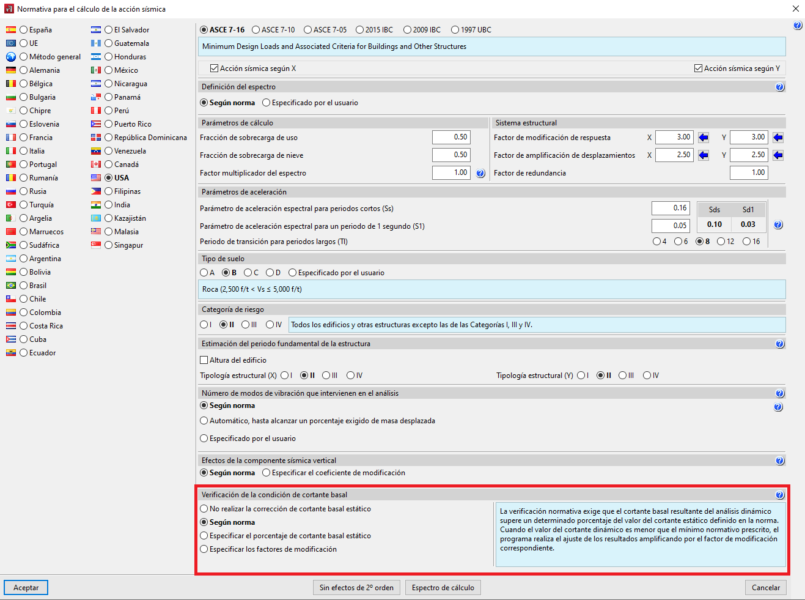Open help for Estimación del periodo fundamental
805x600 pixels.
[779, 344]
